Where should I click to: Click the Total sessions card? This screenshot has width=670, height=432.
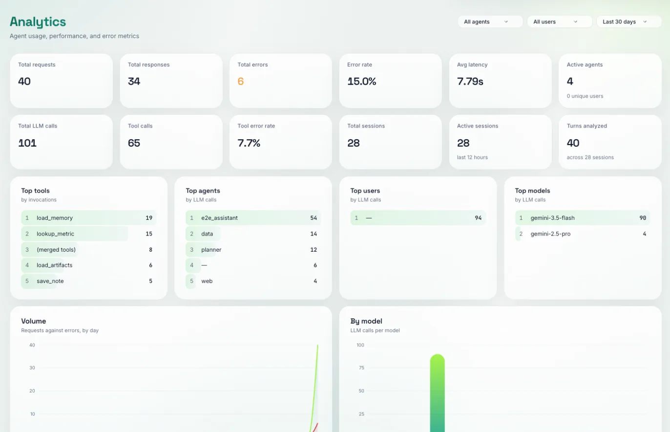click(x=391, y=142)
